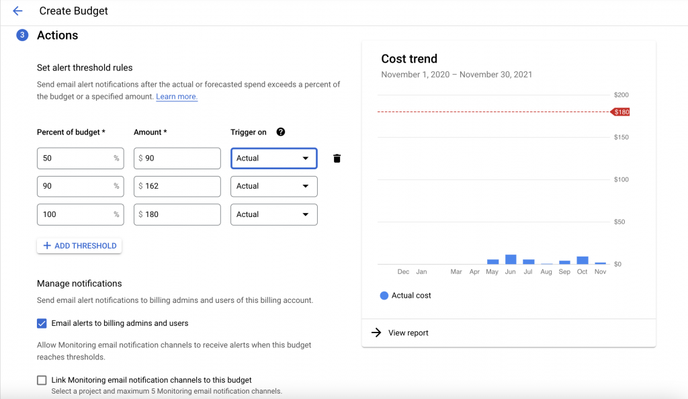Open the Trigger on help tooltip
The height and width of the screenshot is (399, 688).
point(281,132)
